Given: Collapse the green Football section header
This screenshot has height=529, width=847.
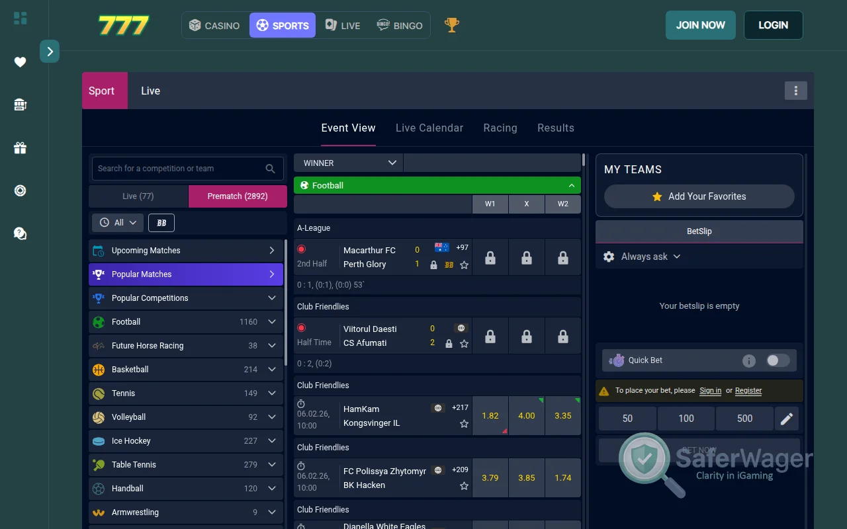Looking at the screenshot, I should tap(572, 185).
